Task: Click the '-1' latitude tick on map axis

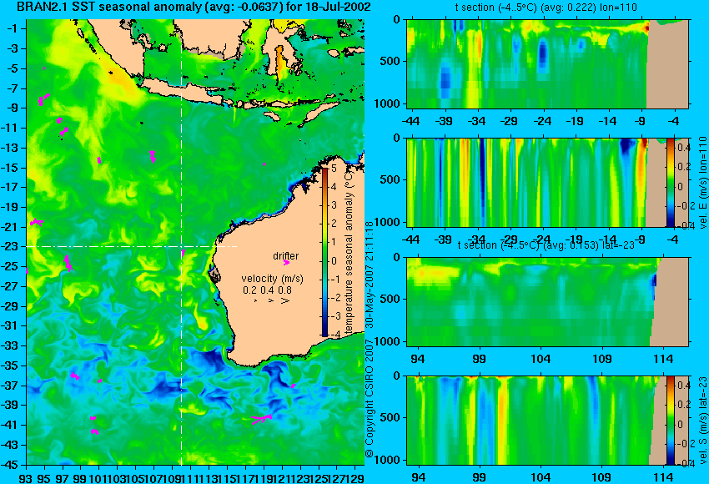Action: (x=13, y=28)
